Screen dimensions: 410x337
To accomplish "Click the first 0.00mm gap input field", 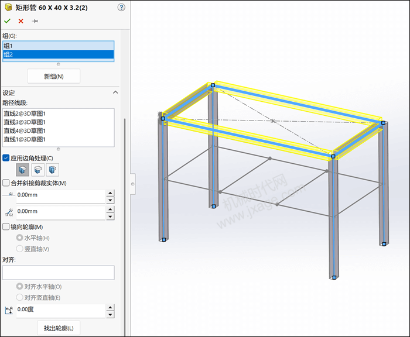I will pyautogui.click(x=61, y=197).
